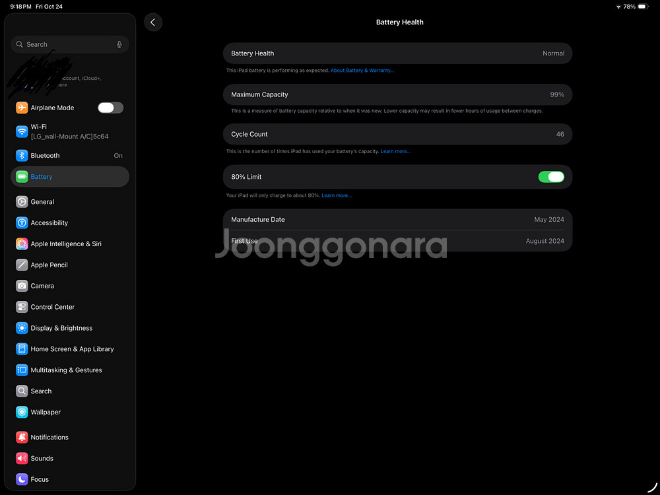Open the Accessibility icon in sidebar
Viewport: 660px width, 495px height.
tap(22, 223)
